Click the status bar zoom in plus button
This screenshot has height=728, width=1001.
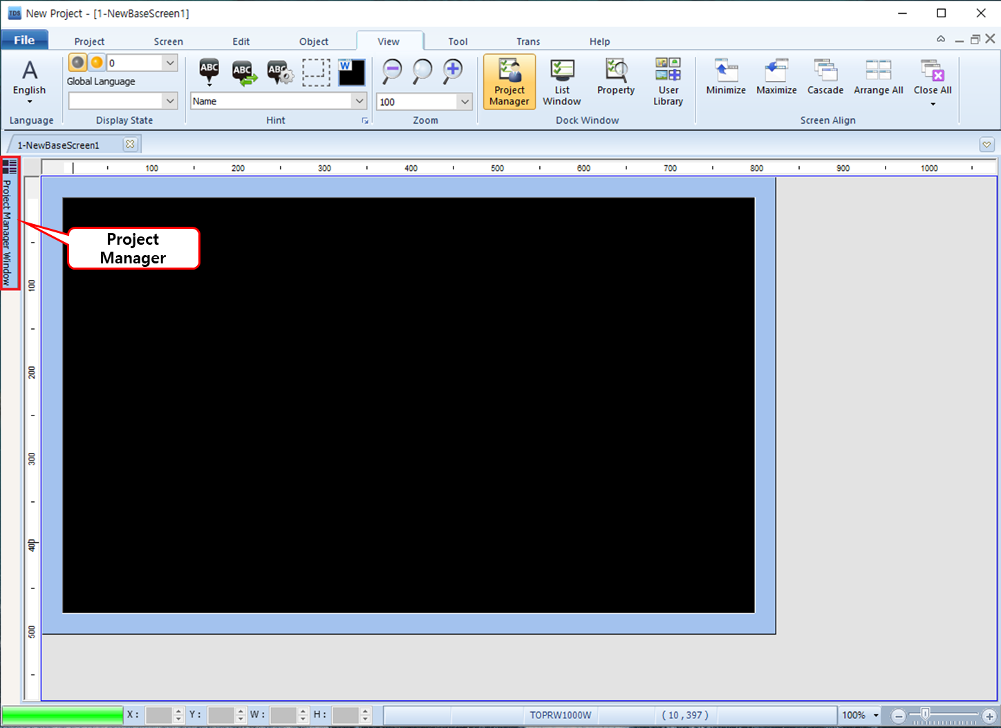click(989, 716)
